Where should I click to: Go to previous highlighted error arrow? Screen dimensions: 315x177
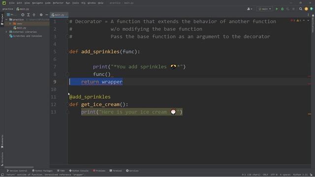tap(304, 21)
